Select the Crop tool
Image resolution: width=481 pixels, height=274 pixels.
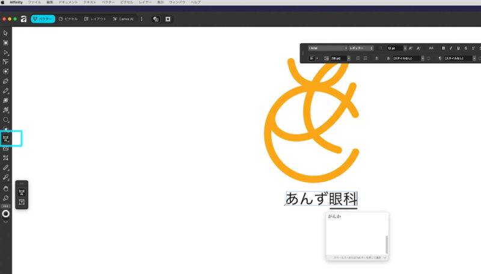coord(5,158)
